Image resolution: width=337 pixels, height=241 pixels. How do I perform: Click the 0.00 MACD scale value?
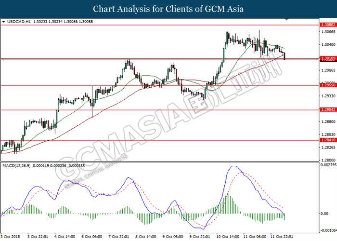(x=324, y=214)
